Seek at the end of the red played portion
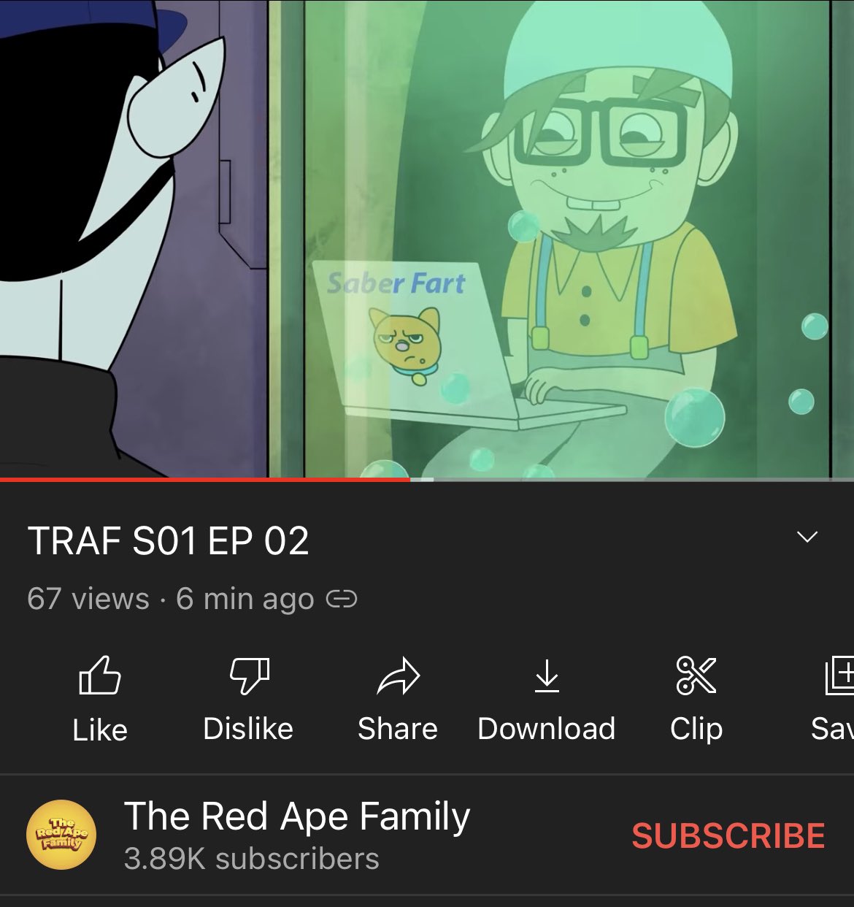The height and width of the screenshot is (907, 854). 411,480
